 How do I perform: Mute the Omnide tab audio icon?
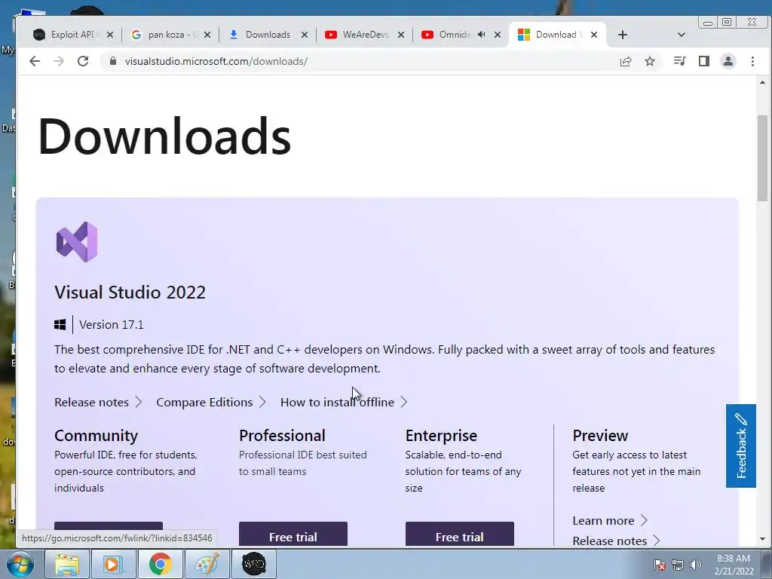tap(482, 35)
